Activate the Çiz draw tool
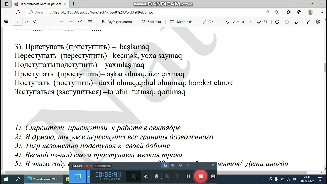Screen dimensions: 327x184 pos(207,22)
